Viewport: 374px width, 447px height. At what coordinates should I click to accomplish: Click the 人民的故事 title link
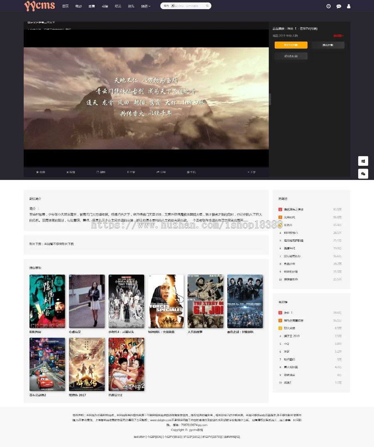coord(195,332)
